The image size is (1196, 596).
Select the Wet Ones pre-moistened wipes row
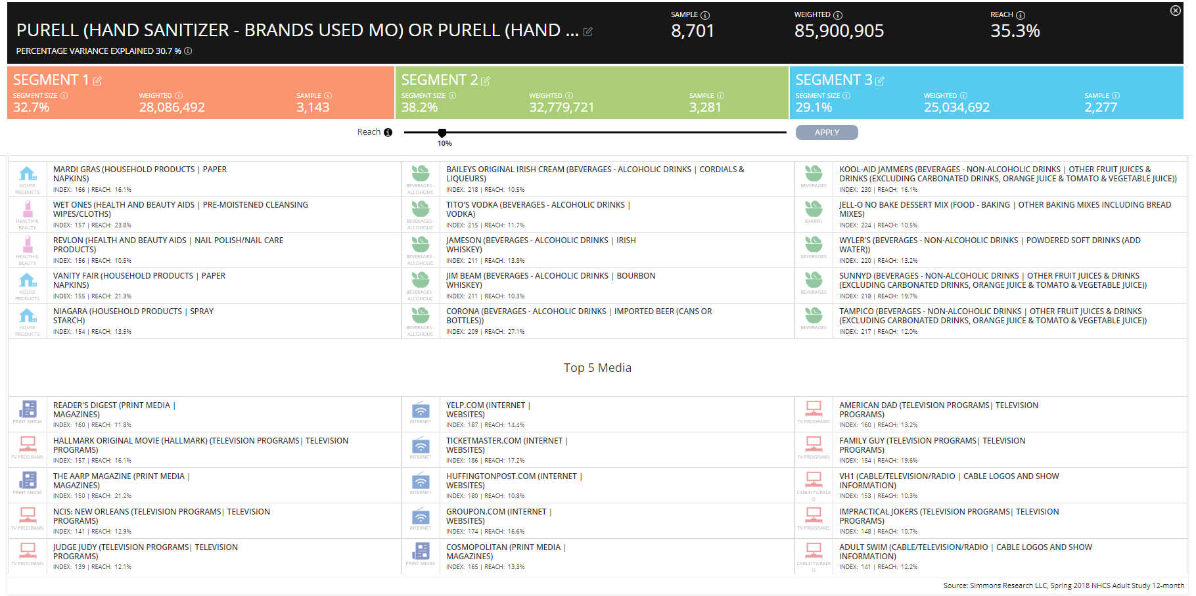204,215
